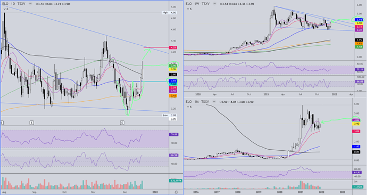Click market status pill on ELO 1M chart

click(214, 102)
